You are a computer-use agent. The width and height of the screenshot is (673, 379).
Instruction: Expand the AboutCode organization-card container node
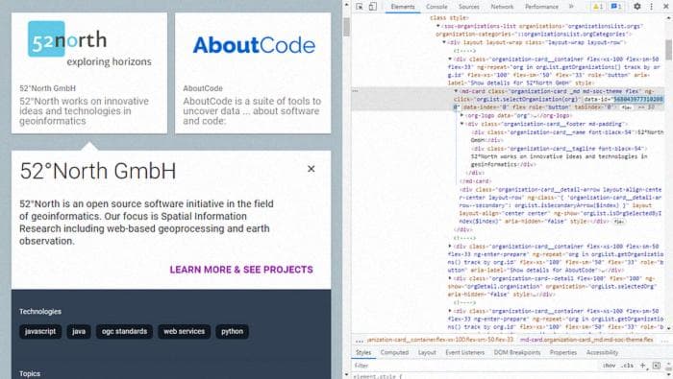pos(450,247)
